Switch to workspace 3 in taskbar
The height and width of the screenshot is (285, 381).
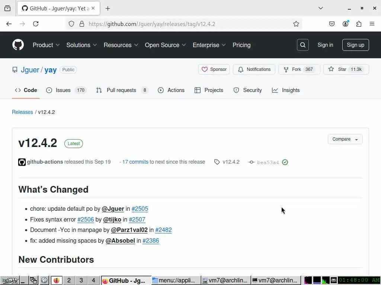click(x=81, y=281)
